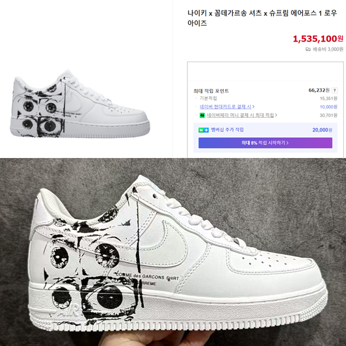Screen dimensions: 346x346
Task: Click the N+ membership badge icon
Action: [x=204, y=130]
